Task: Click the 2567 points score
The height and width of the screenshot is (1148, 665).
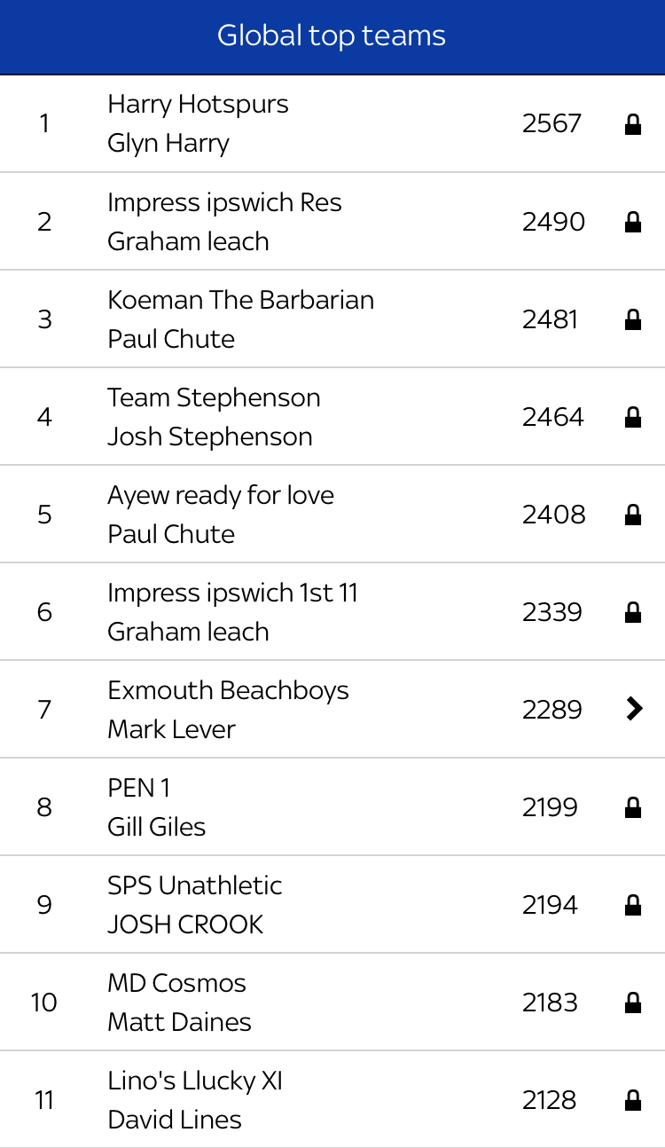Action: click(552, 124)
